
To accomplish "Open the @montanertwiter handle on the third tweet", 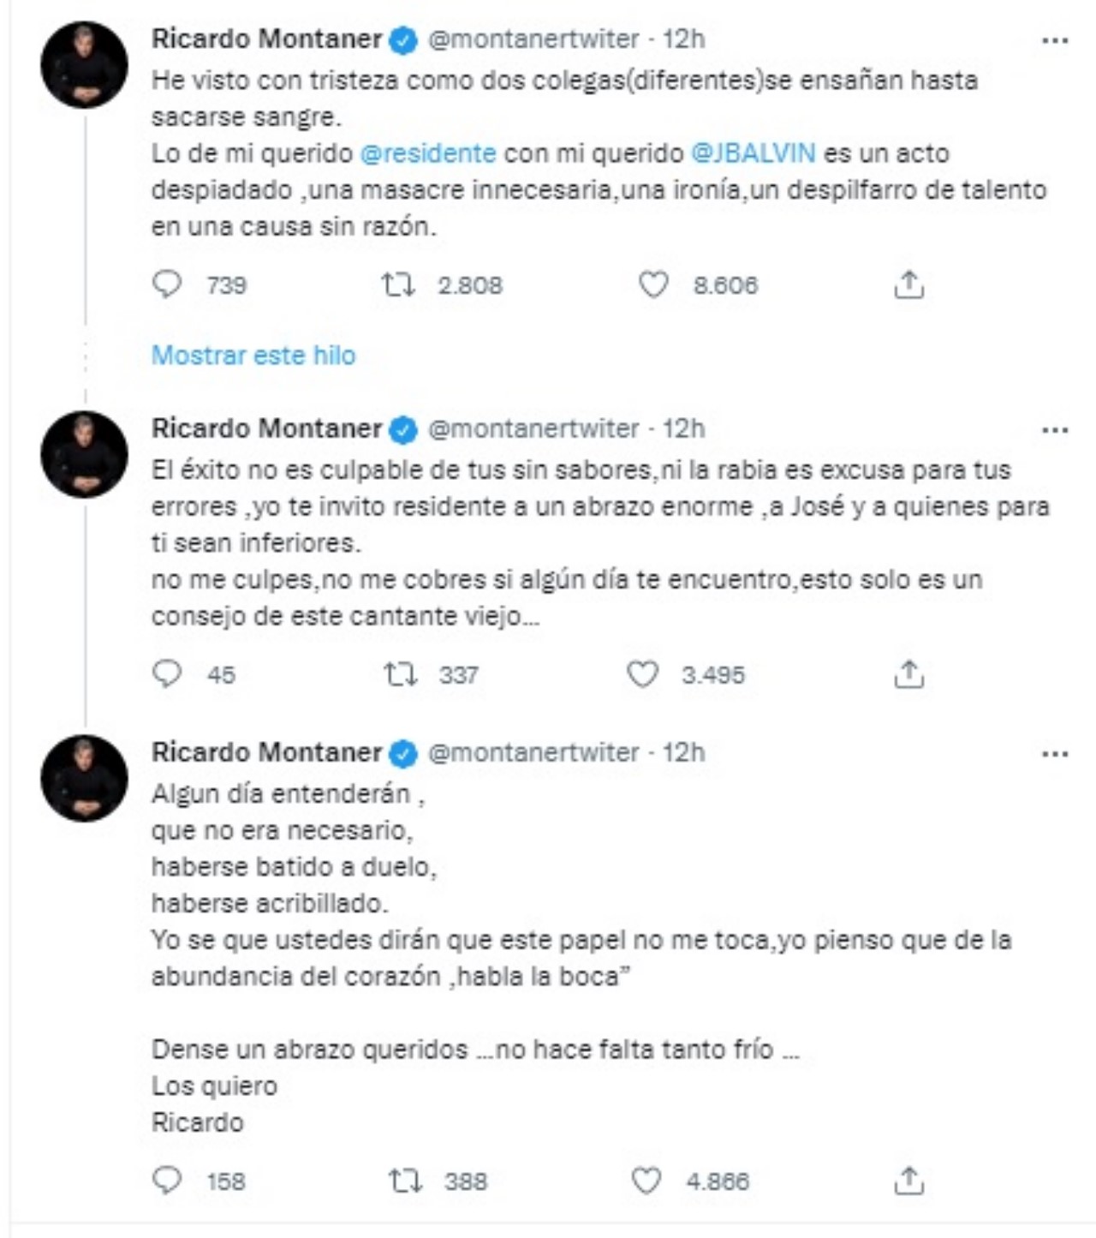I will (533, 752).
